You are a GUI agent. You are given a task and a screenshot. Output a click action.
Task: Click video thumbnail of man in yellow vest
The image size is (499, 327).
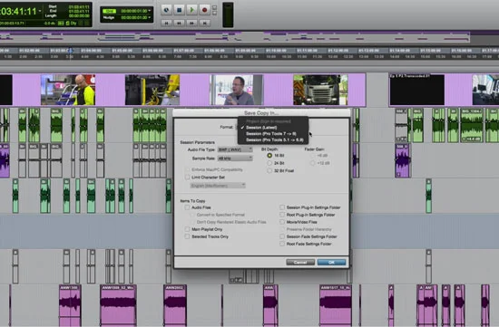(x=68, y=90)
